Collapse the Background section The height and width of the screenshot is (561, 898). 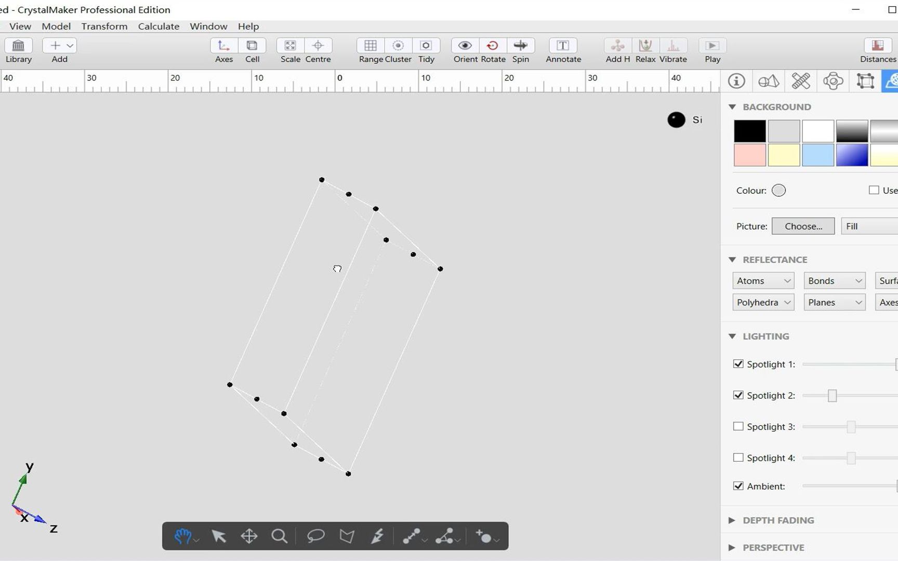point(732,106)
